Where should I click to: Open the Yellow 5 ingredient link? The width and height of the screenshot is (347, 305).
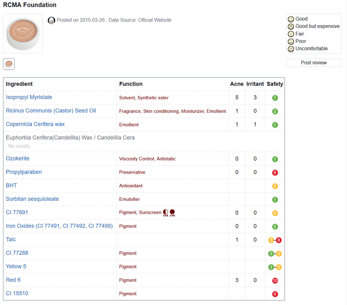click(16, 266)
